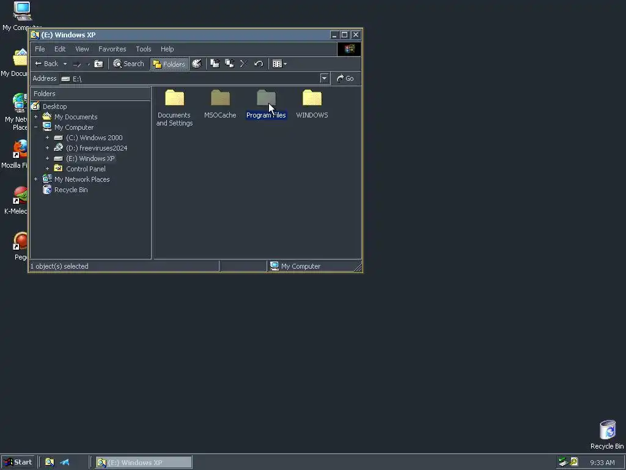Click the explorer window title bar icon

[35, 35]
